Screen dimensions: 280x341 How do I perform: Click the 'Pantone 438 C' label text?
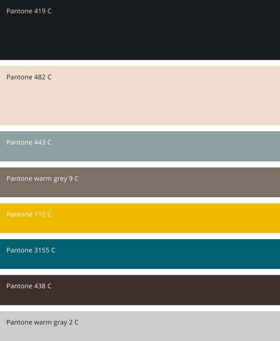[29, 286]
